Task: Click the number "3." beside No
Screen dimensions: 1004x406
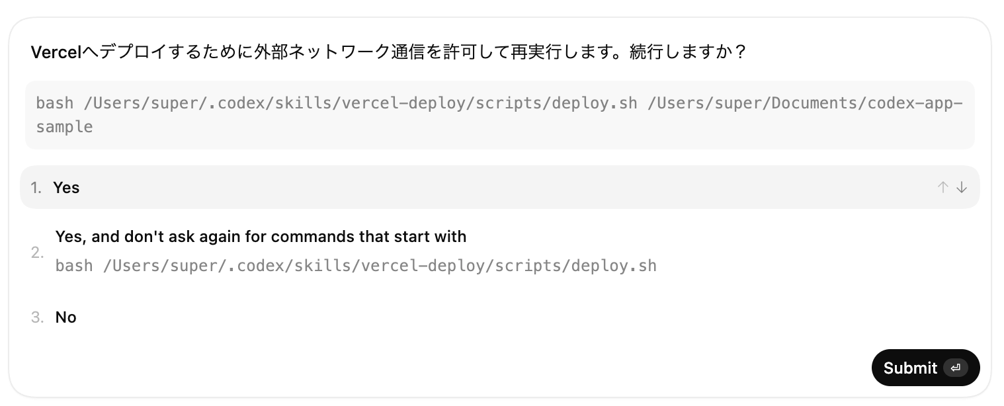Action: (x=38, y=317)
